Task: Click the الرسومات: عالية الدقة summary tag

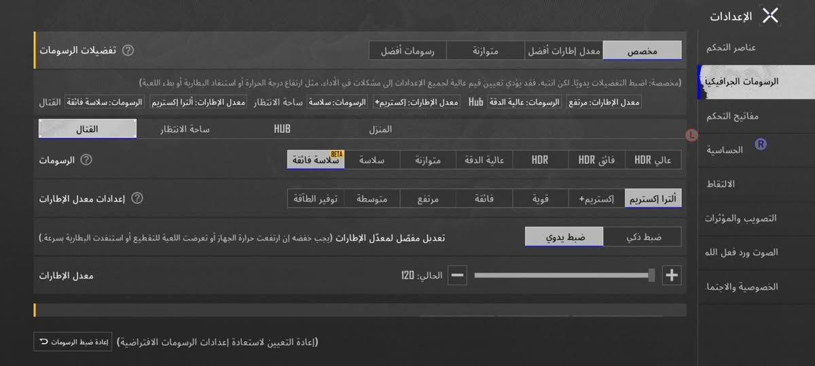Action: tap(524, 102)
